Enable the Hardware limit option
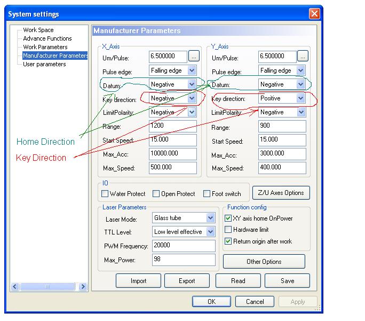Screen dimensions: 365x321 pos(228,230)
